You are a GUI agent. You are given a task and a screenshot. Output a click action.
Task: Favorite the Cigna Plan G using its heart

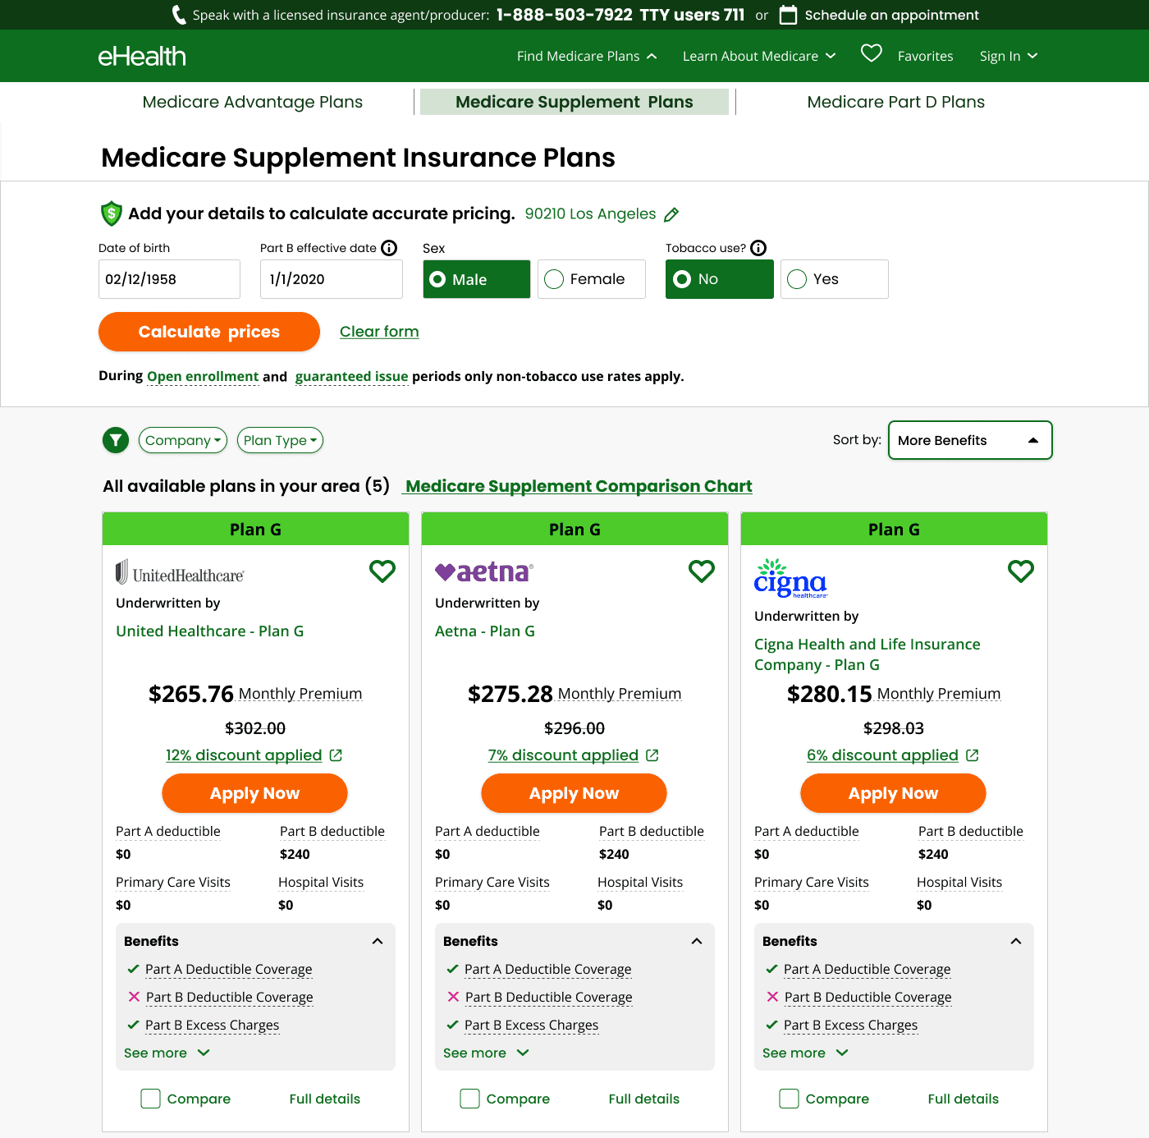[x=1021, y=571]
